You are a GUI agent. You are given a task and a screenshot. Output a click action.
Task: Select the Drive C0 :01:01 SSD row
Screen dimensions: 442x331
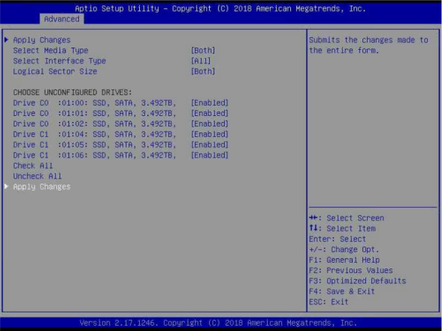pyautogui.click(x=95, y=113)
